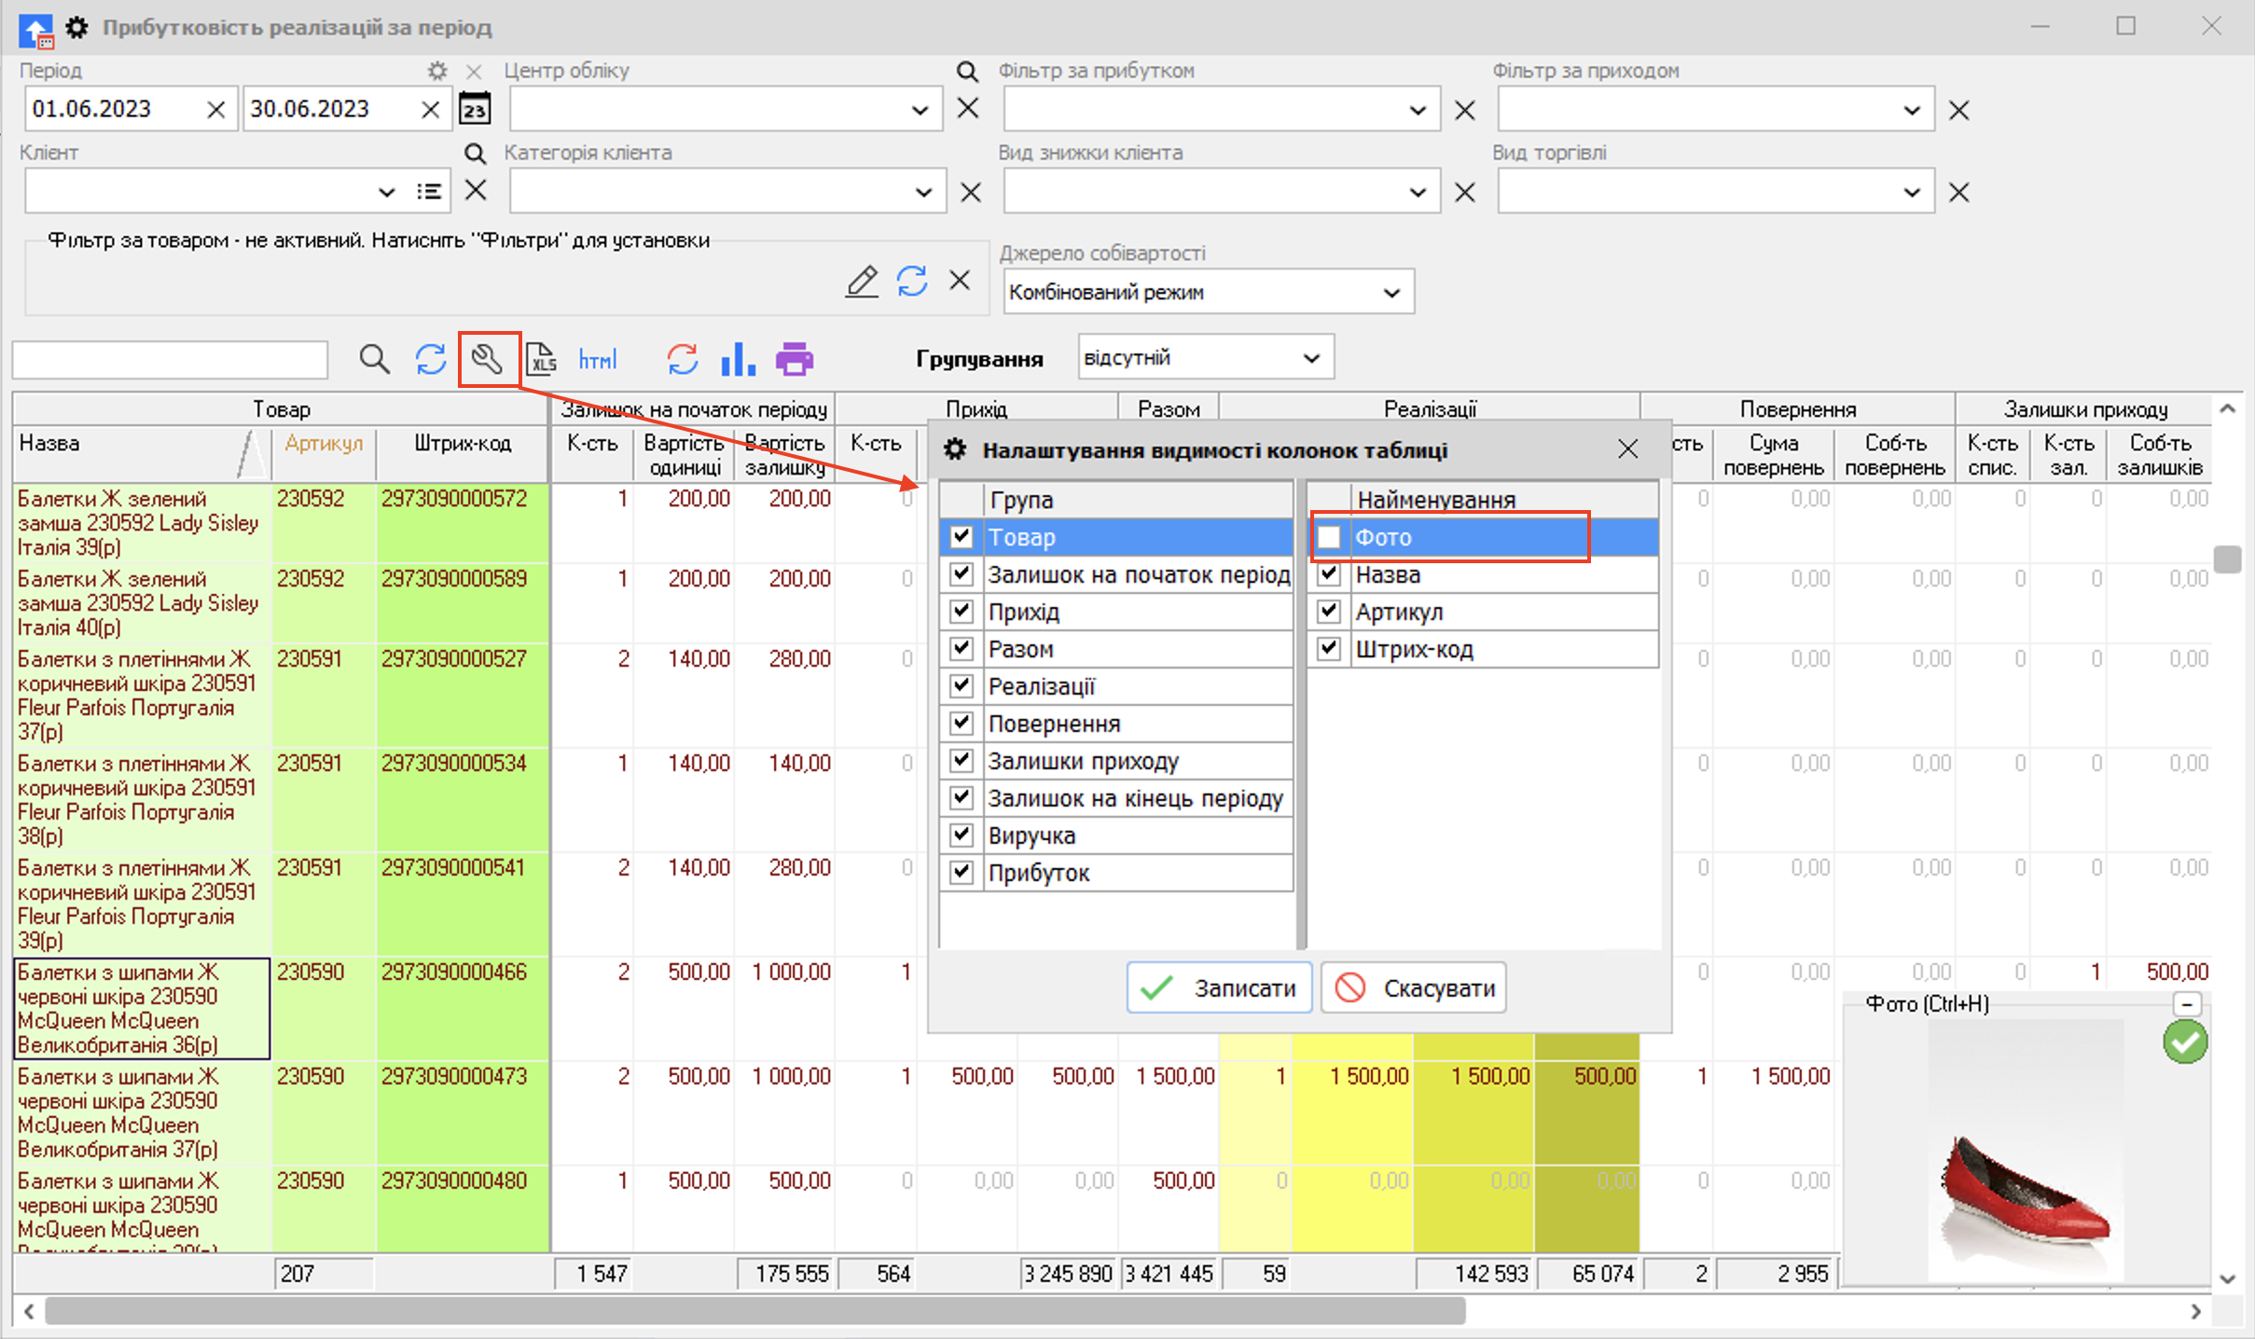The width and height of the screenshot is (2255, 1339).
Task: Open the bar chart diagram icon
Action: (x=738, y=359)
